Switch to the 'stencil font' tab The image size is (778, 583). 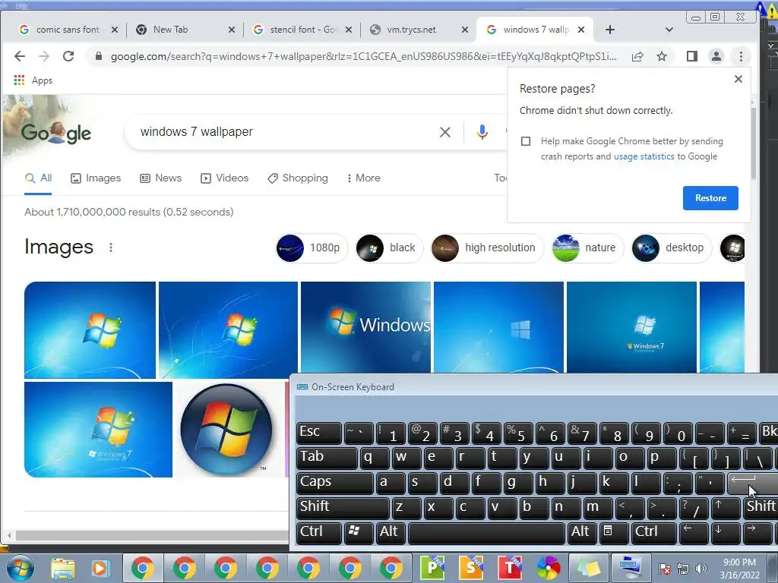[x=302, y=30]
